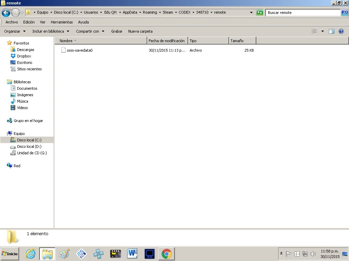Open the Archivo menu

[x=12, y=22]
